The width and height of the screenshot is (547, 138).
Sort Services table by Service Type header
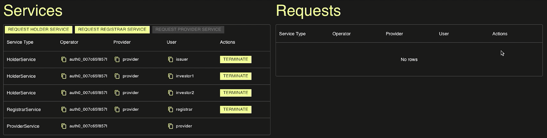(x=20, y=42)
